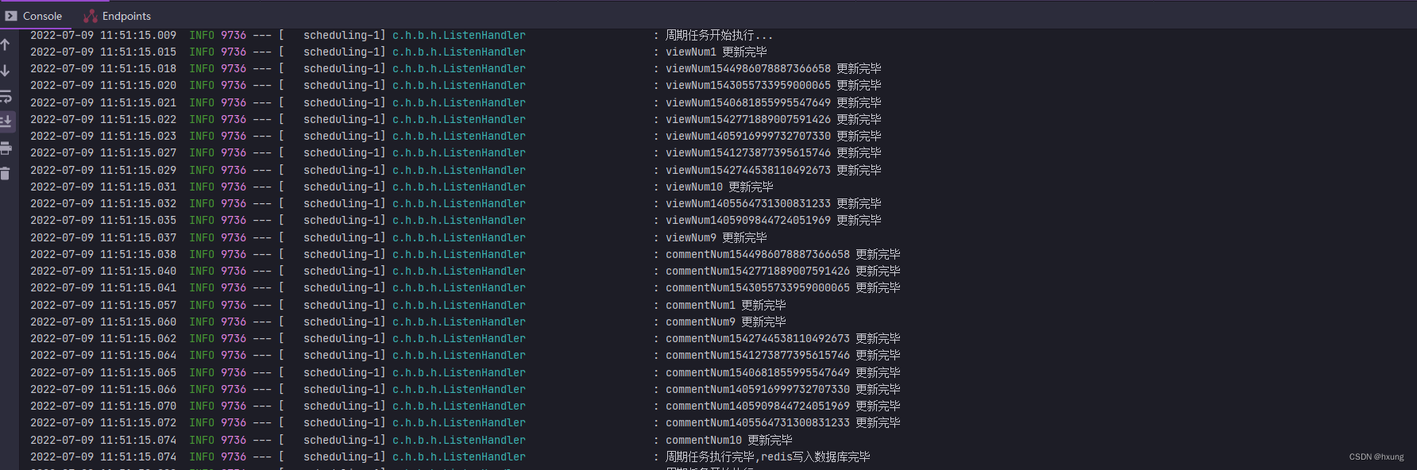Click the Endpoints tab's icon
The image size is (1417, 470).
click(91, 16)
